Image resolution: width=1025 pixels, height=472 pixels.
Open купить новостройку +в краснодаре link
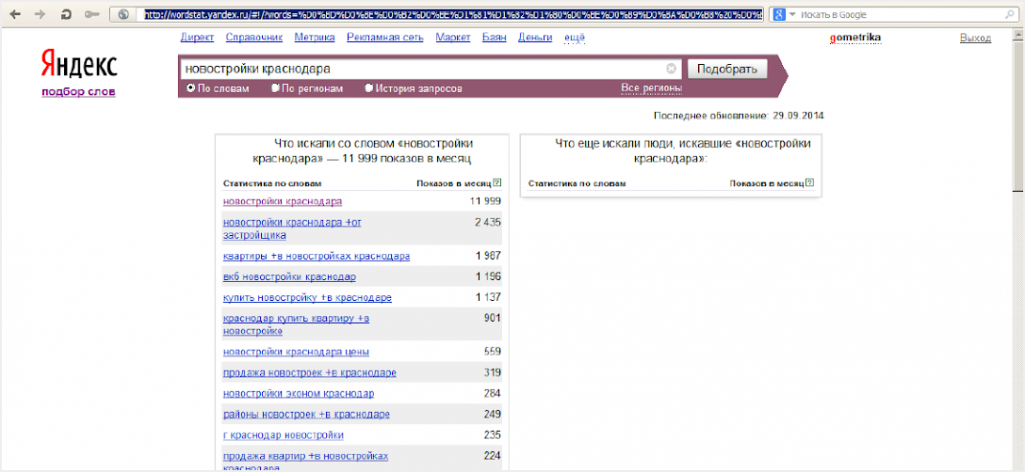[x=307, y=298]
